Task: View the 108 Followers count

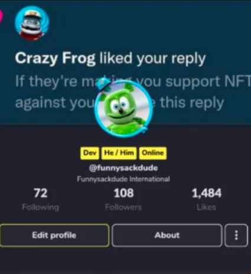Action: point(123,193)
